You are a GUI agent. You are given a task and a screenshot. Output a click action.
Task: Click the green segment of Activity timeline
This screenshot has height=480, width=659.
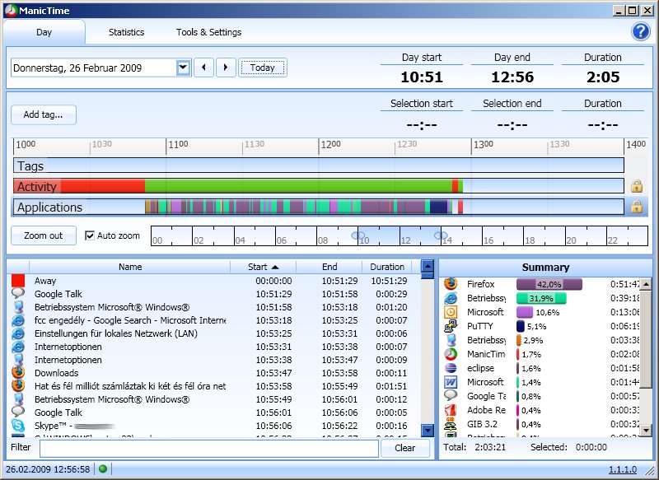click(298, 186)
